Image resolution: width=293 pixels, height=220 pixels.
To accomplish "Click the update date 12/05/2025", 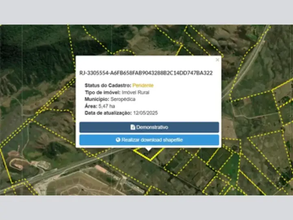I will (x=145, y=113).
